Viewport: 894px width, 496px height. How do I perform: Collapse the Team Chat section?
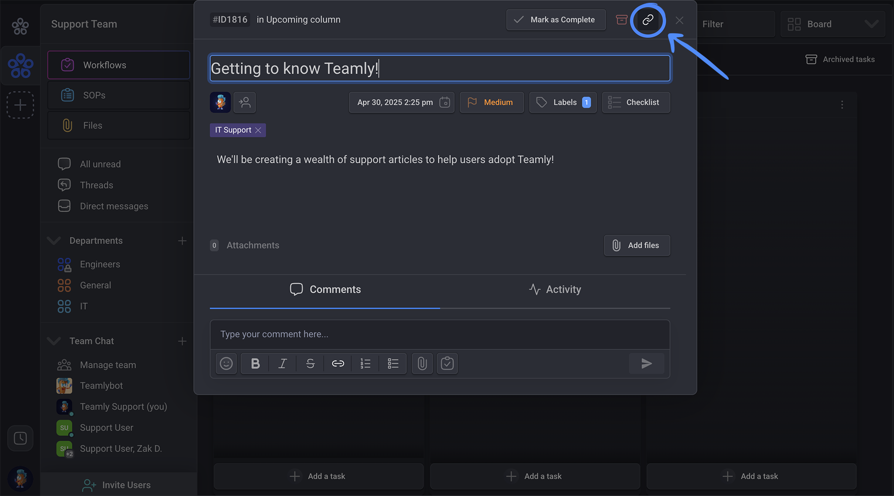[x=54, y=341]
